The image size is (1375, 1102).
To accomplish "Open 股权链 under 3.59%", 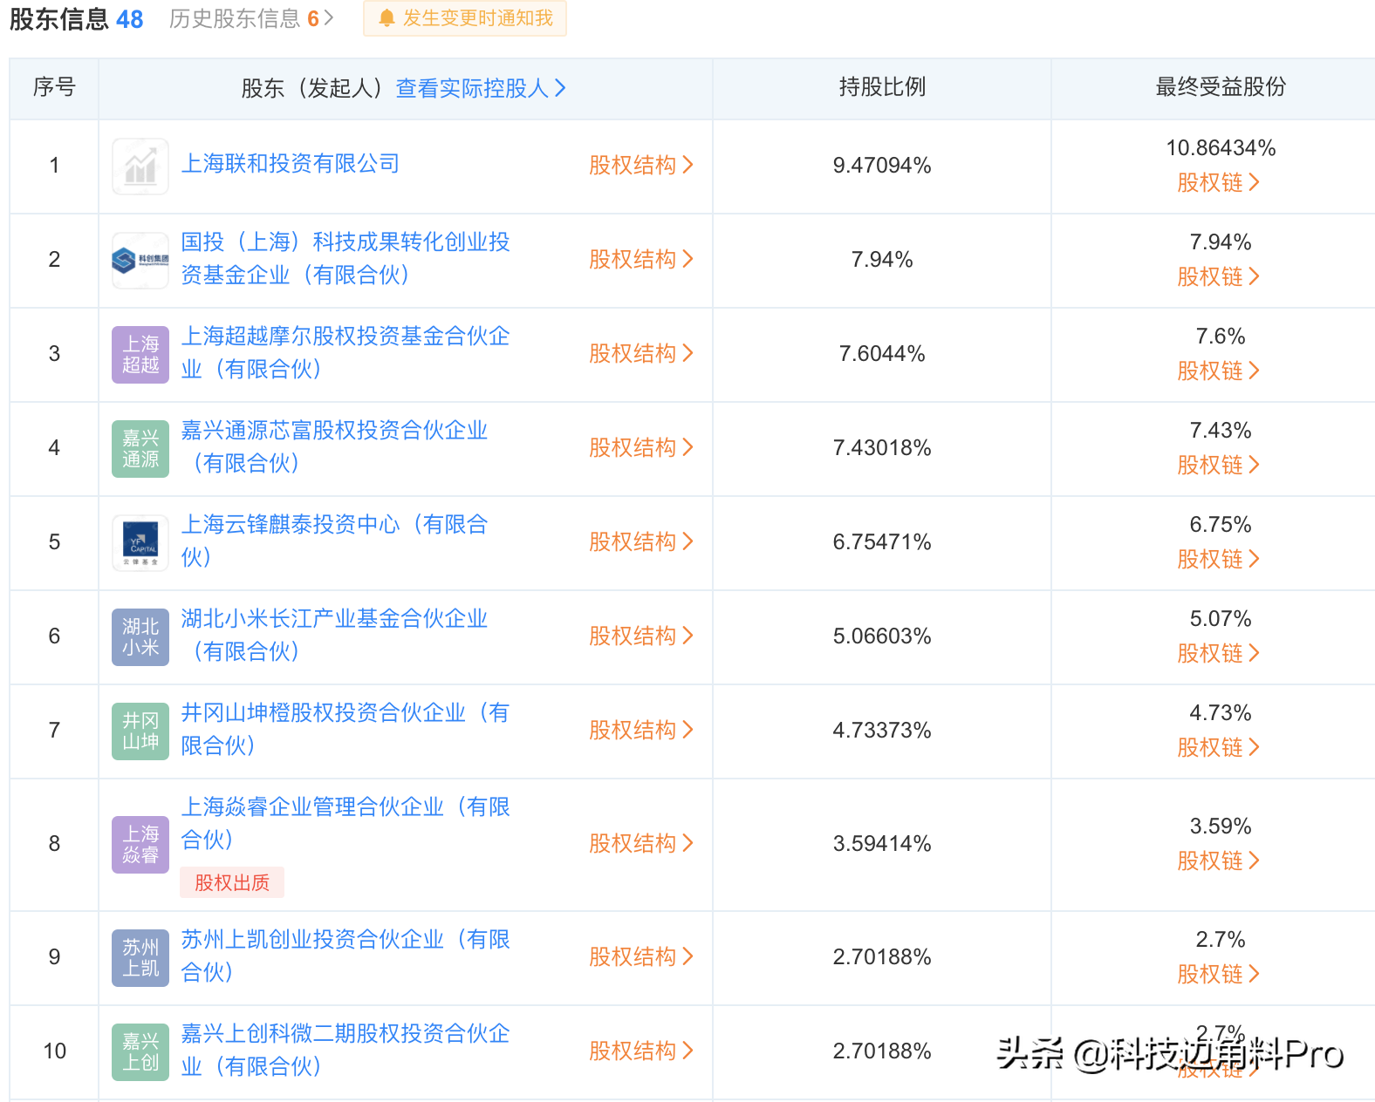I will click(1219, 861).
